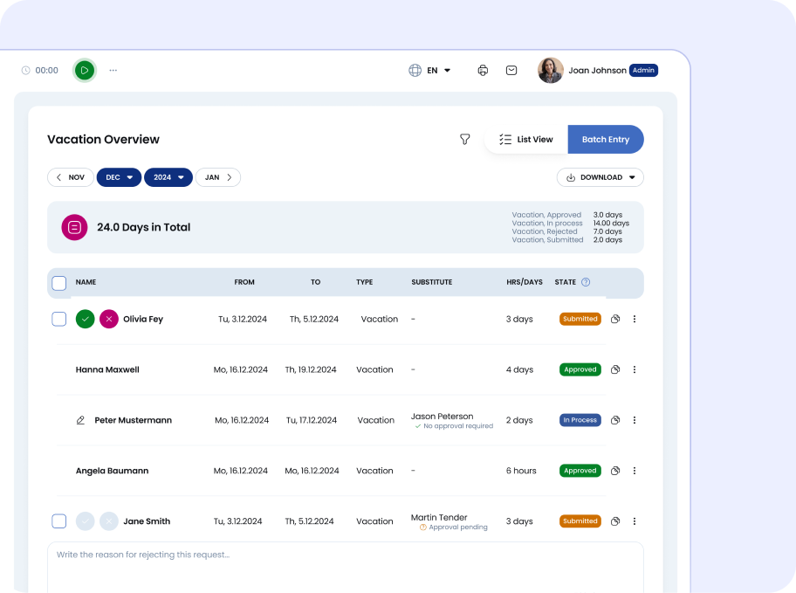Open Joan Johnson's profile avatar
The width and height of the screenshot is (796, 593).
pos(550,70)
